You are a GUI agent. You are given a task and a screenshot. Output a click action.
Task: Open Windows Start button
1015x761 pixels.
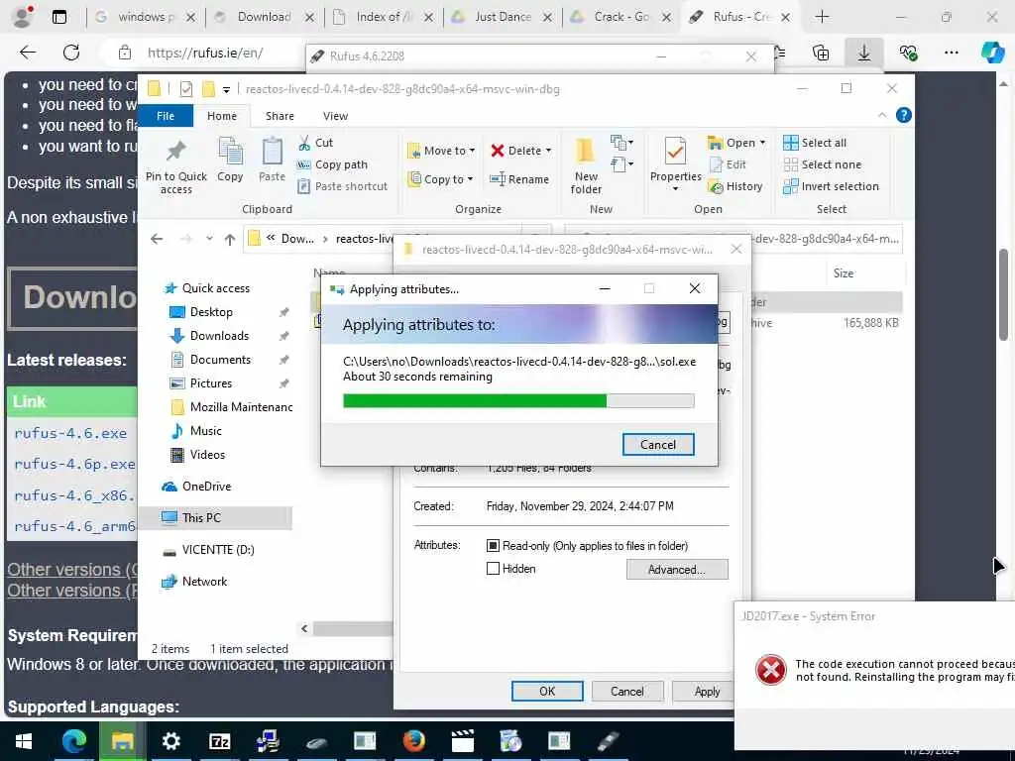tap(24, 741)
